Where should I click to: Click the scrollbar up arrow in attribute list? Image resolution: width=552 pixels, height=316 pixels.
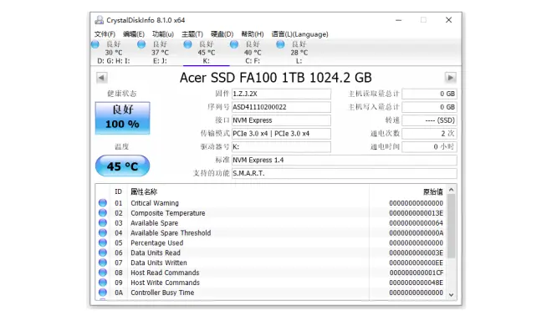pyautogui.click(x=452, y=190)
